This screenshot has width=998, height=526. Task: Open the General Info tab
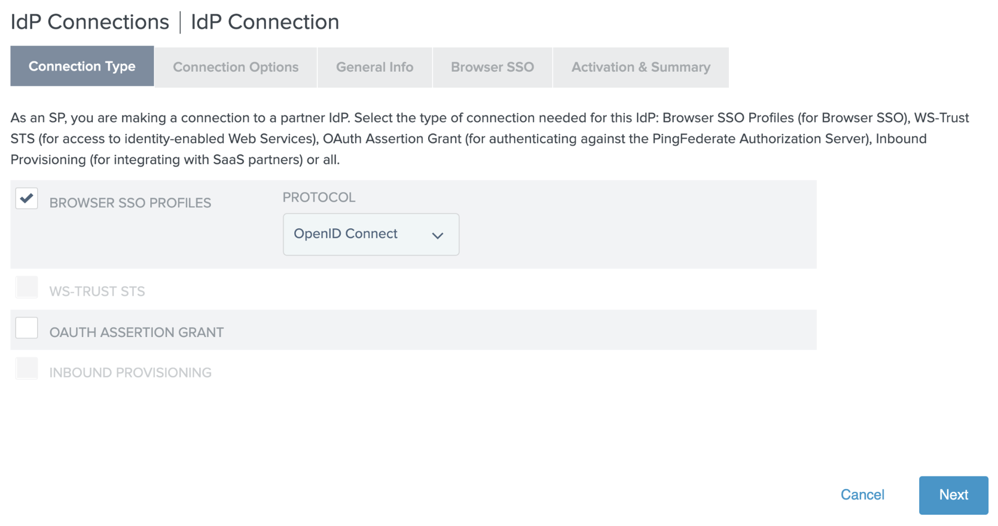pyautogui.click(x=374, y=67)
